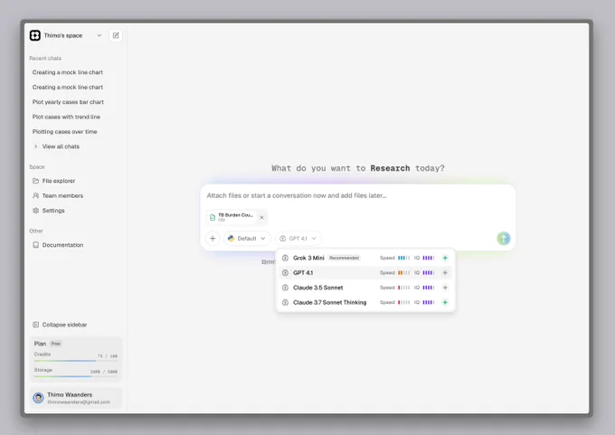Image resolution: width=615 pixels, height=435 pixels.
Task: Click the CSV file icon in attachment chip
Action: click(x=213, y=217)
